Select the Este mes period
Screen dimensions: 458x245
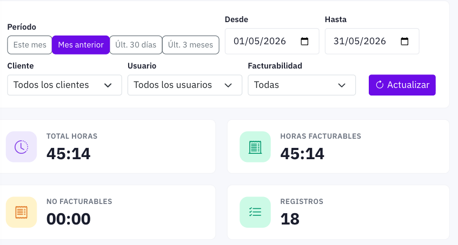[30, 45]
